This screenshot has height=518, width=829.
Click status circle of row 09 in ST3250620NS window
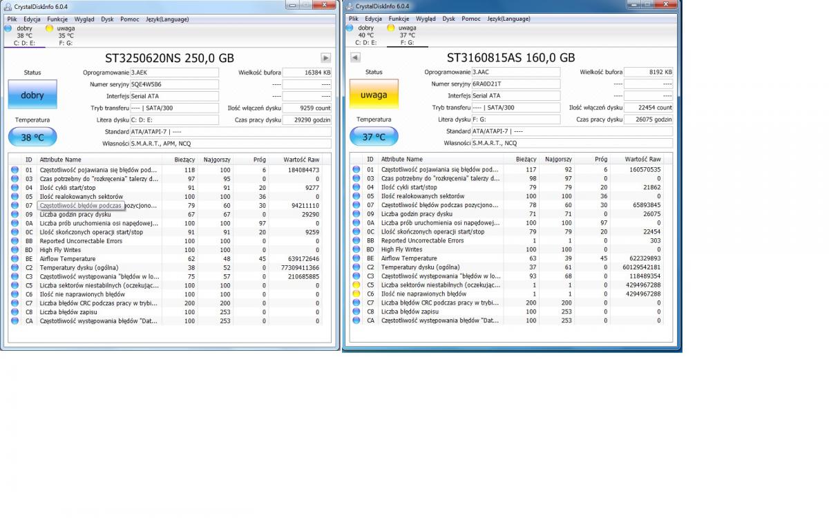[x=15, y=214]
